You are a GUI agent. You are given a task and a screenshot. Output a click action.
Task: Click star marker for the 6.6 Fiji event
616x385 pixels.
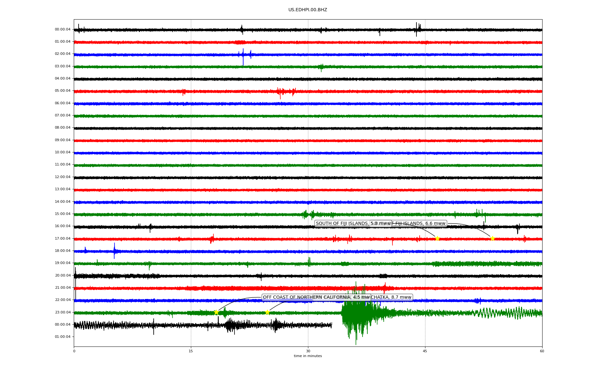point(492,238)
